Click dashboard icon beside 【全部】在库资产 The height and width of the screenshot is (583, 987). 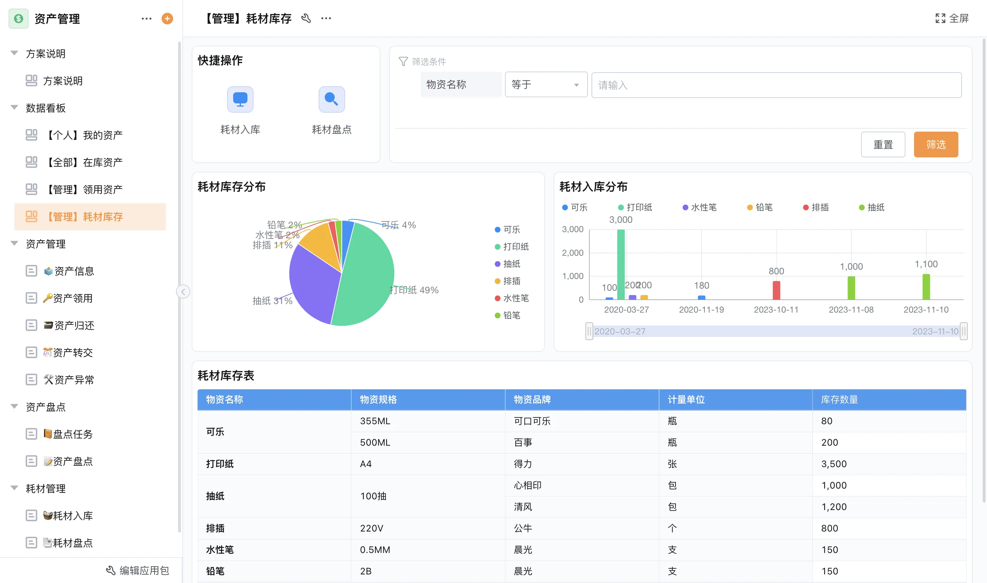[31, 162]
